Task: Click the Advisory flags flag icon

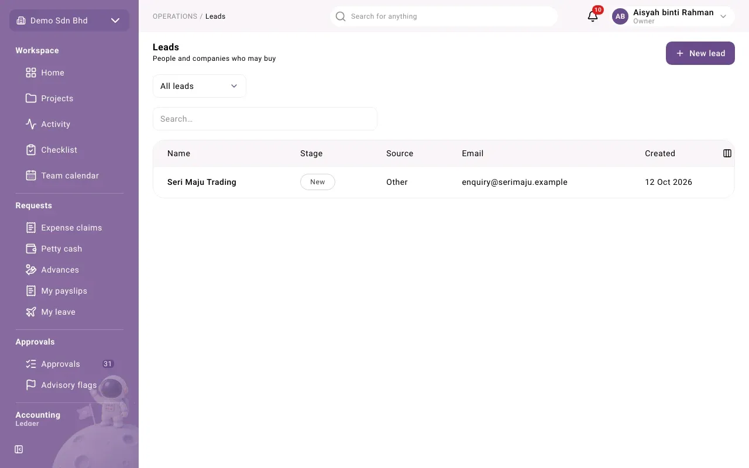Action: (x=31, y=385)
